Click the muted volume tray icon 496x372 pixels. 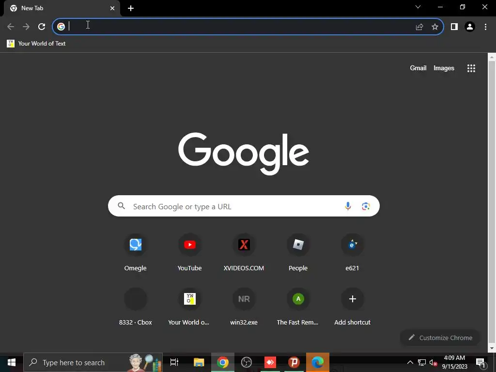click(x=433, y=362)
